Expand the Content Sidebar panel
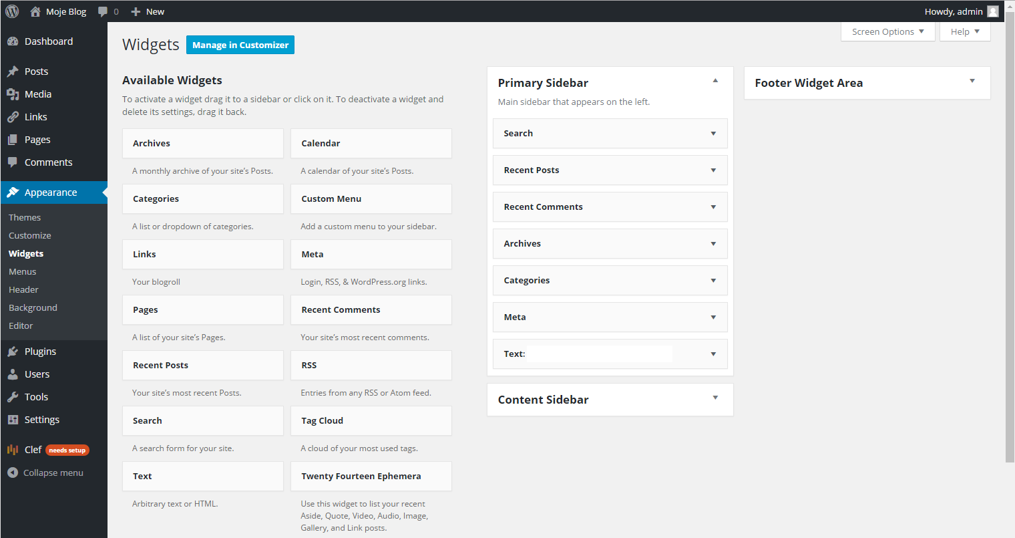 click(x=715, y=398)
